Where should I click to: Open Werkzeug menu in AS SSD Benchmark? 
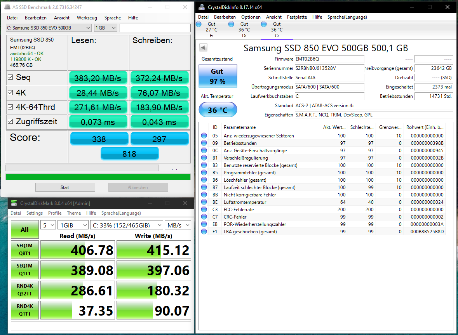coord(87,18)
